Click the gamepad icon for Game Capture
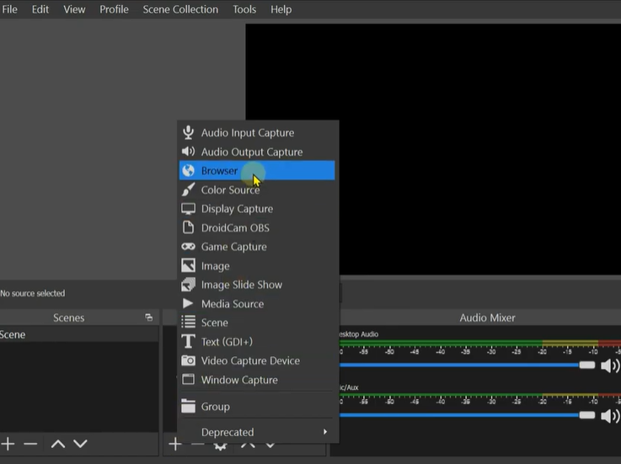This screenshot has width=621, height=464. click(x=188, y=247)
